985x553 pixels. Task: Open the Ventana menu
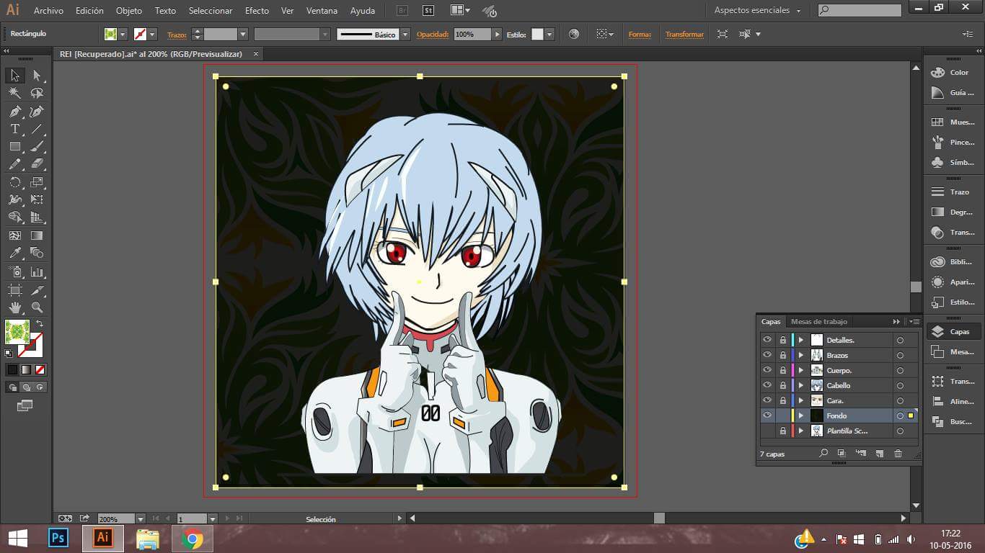322,11
